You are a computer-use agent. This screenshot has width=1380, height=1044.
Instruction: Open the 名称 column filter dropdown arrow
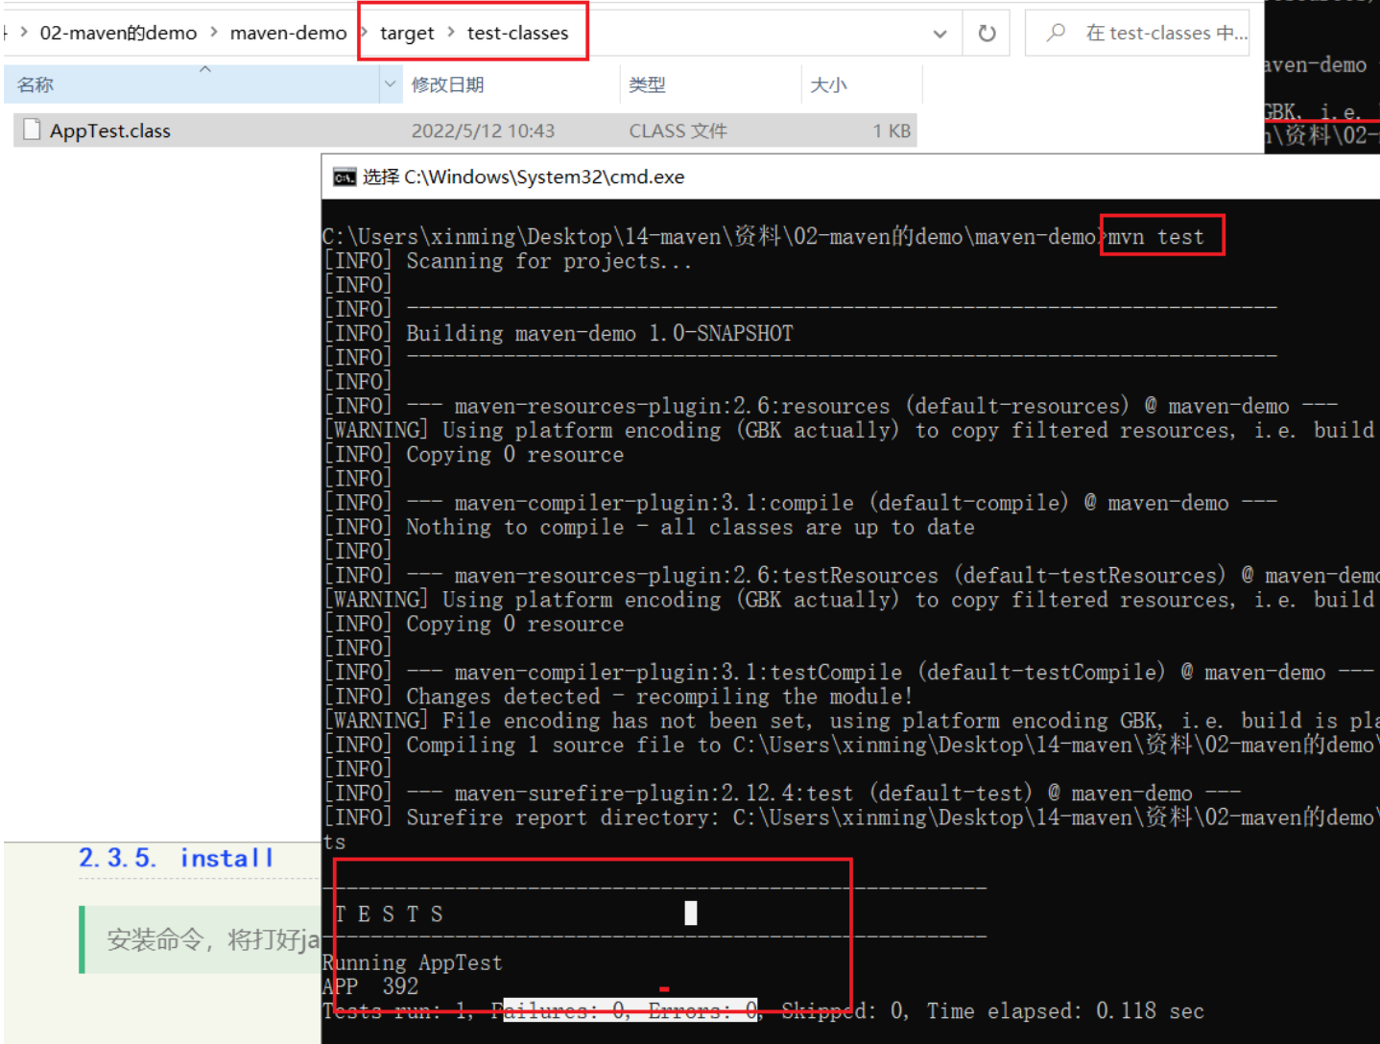point(390,84)
